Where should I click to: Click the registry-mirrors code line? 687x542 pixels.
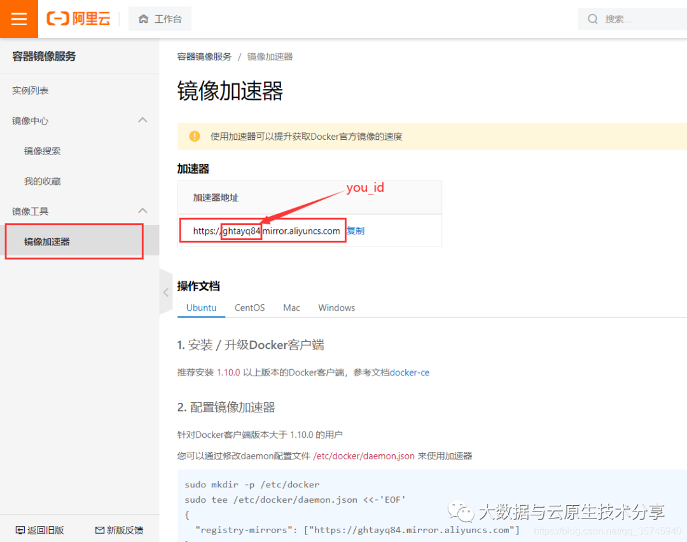(357, 530)
